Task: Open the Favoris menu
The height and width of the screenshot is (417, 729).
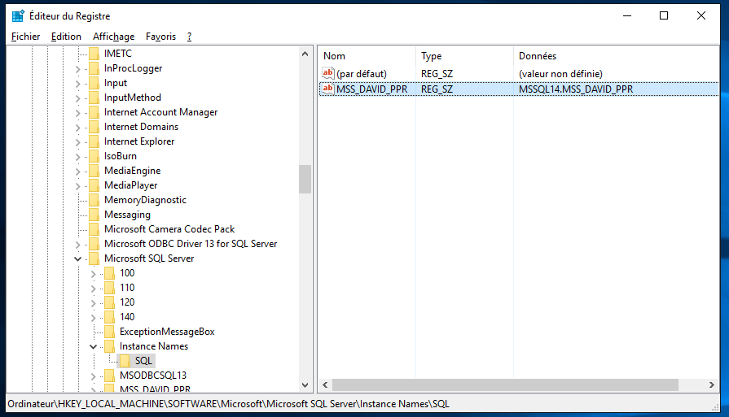Action: pos(160,37)
